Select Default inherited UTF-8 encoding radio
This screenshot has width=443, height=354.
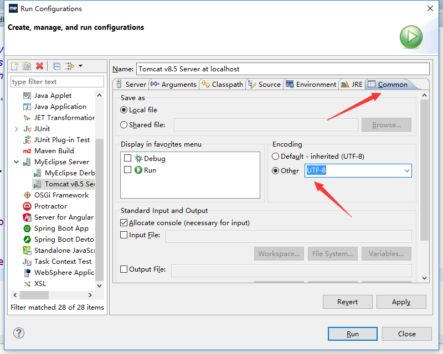click(x=275, y=157)
